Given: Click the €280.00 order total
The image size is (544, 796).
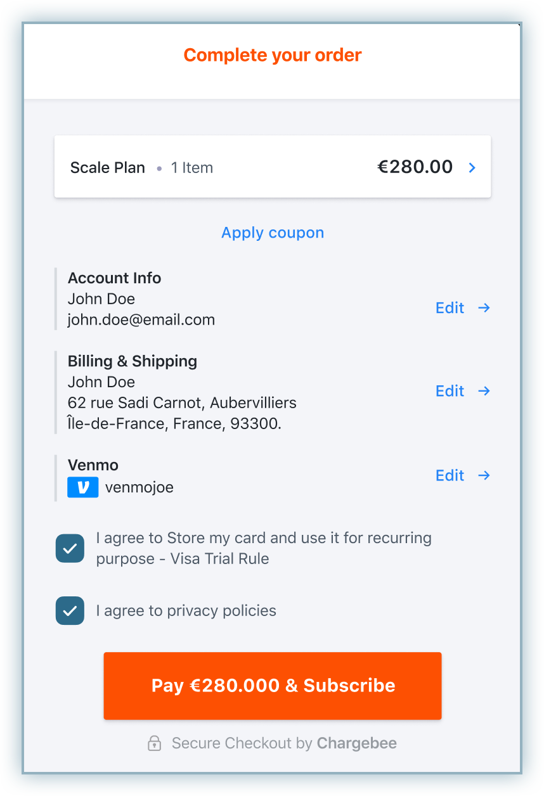Looking at the screenshot, I should pyautogui.click(x=415, y=167).
